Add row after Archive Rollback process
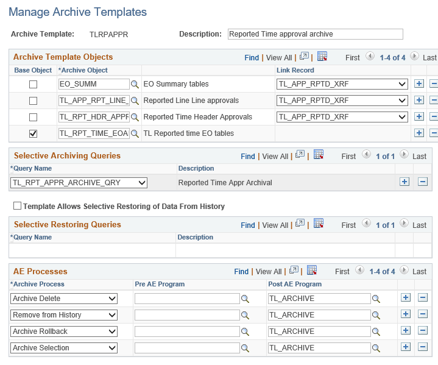The width and height of the screenshot is (438, 365). coord(405,330)
